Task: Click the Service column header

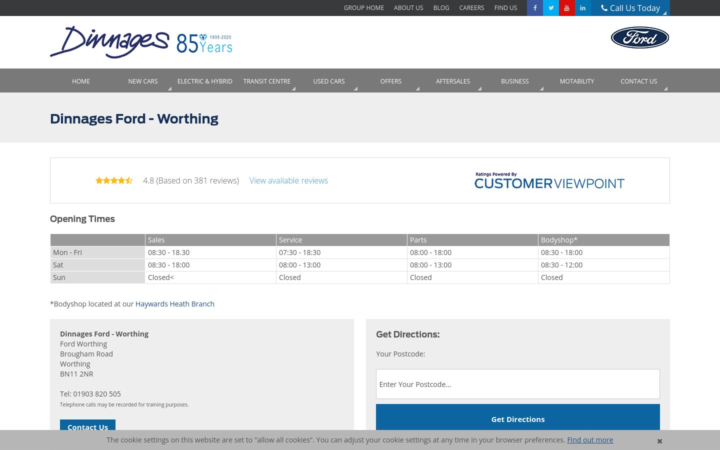Action: point(341,240)
